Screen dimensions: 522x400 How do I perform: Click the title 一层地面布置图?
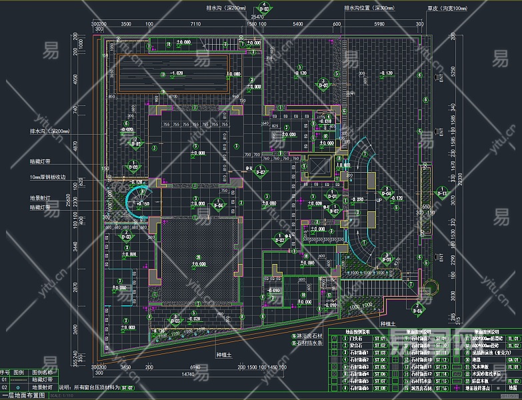point(23,395)
